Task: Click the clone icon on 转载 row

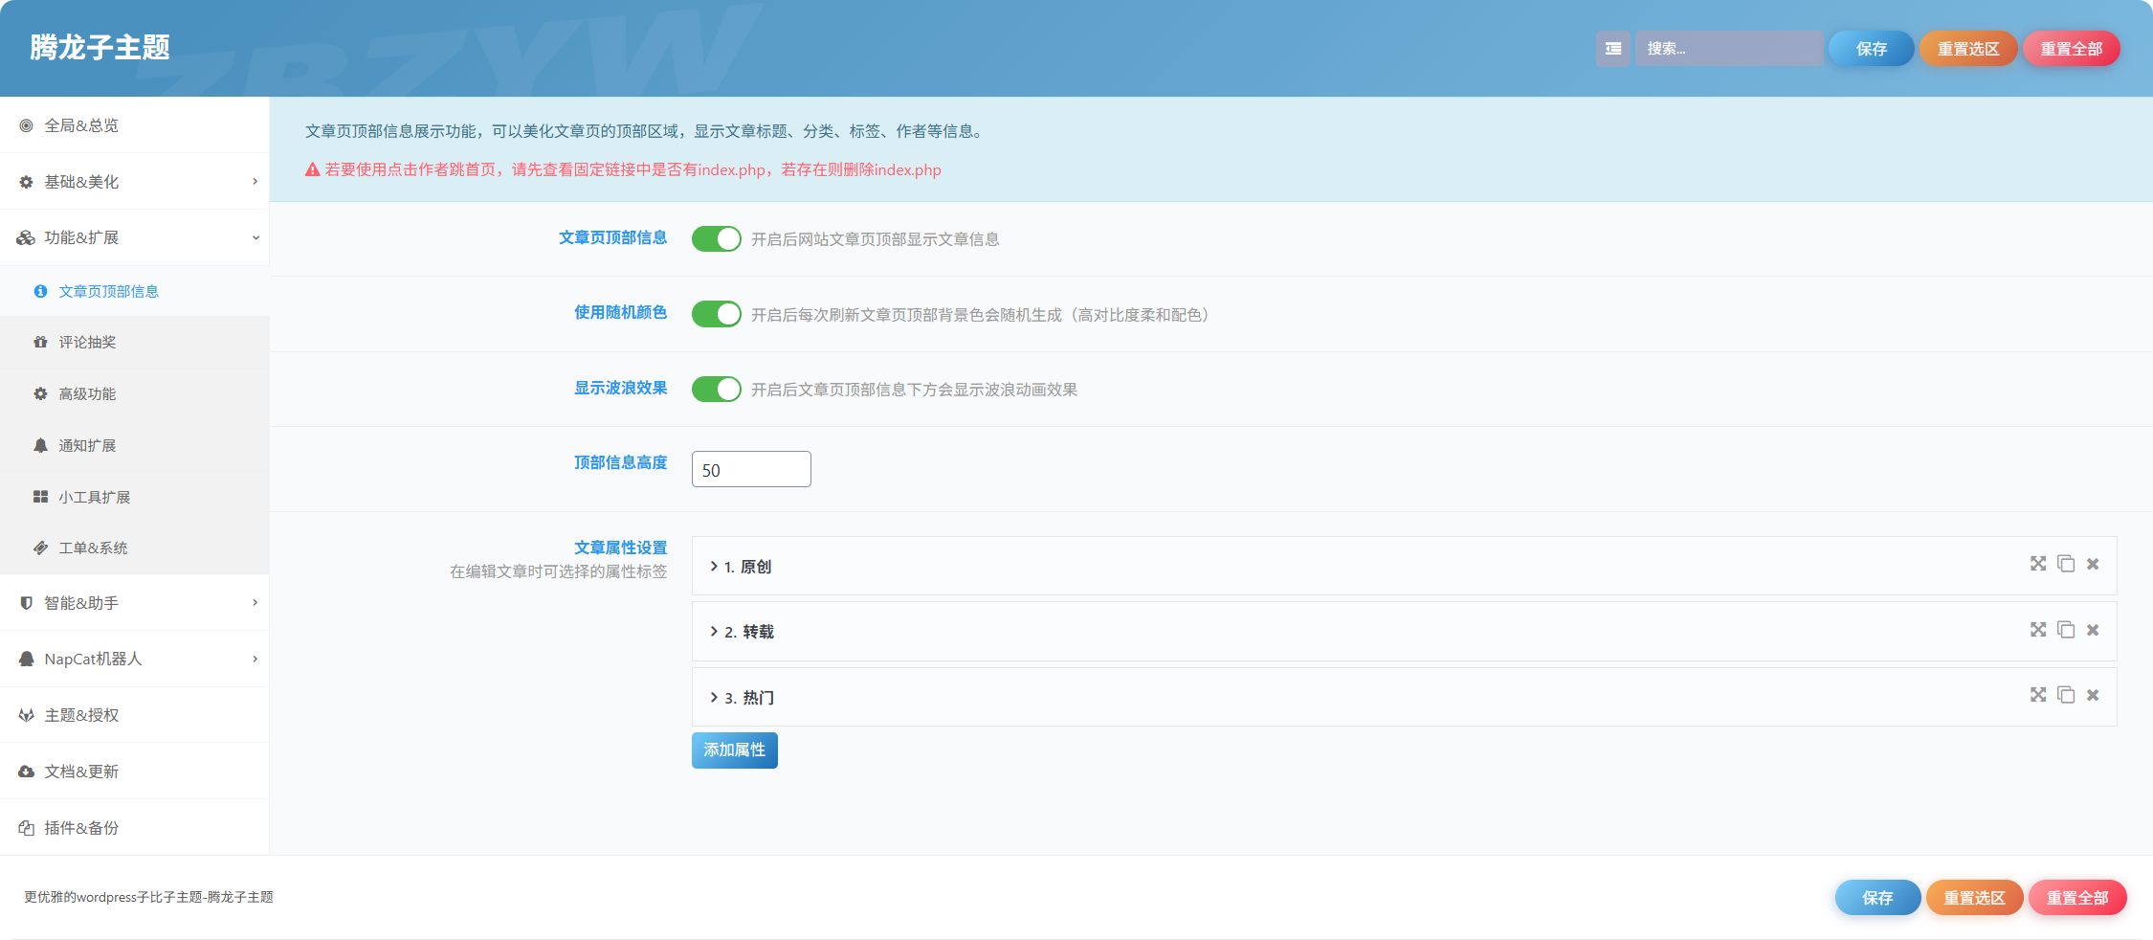Action: pos(2066,630)
